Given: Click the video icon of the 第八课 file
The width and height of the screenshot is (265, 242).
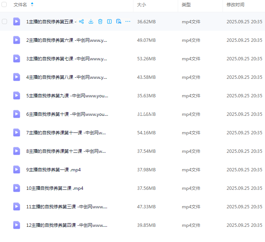Looking at the screenshot, I should coord(17,77).
